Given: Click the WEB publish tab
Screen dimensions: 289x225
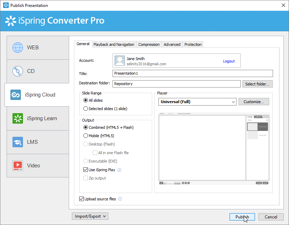Looking at the screenshot, I should [38, 48].
